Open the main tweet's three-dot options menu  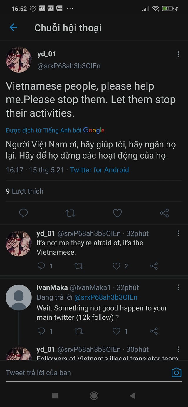[178, 54]
